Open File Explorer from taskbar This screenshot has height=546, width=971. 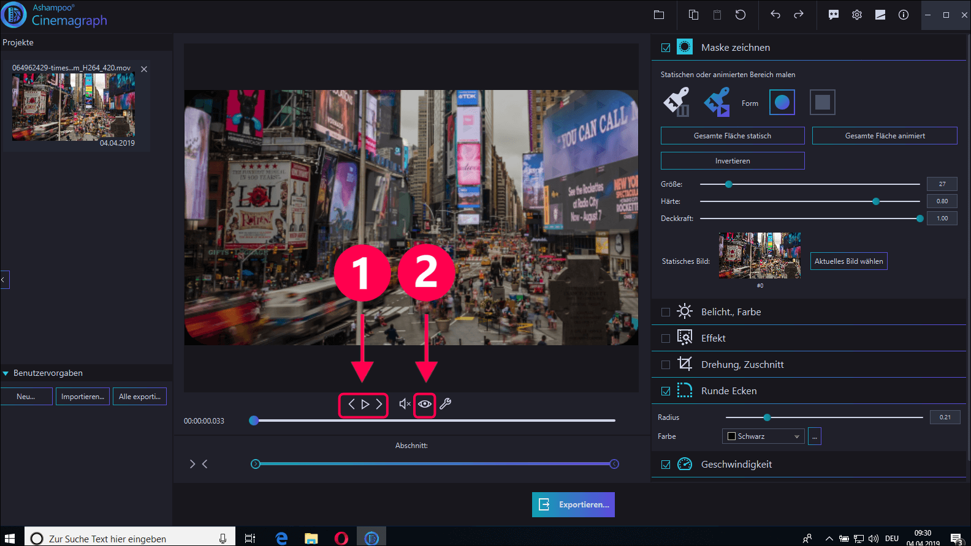(311, 538)
